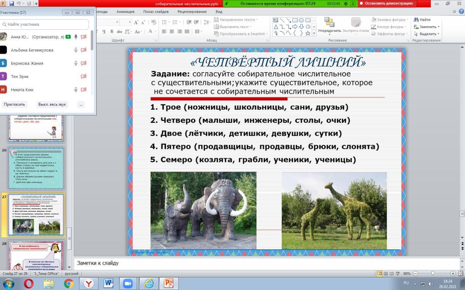465x290 pixels.
Task: Start slide show from status bar icon
Action: pos(398,274)
